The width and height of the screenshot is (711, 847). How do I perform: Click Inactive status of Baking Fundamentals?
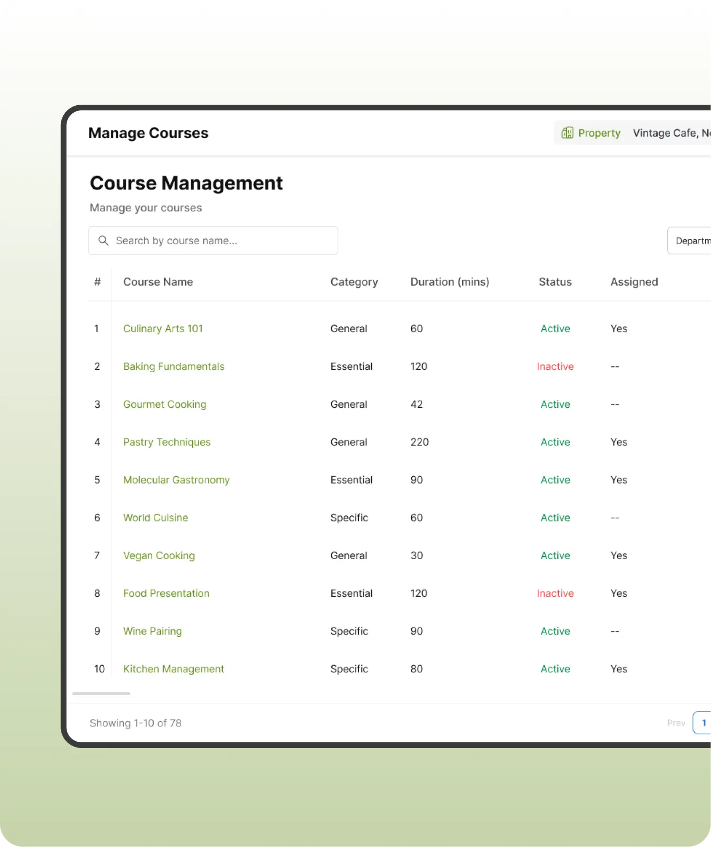[555, 366]
